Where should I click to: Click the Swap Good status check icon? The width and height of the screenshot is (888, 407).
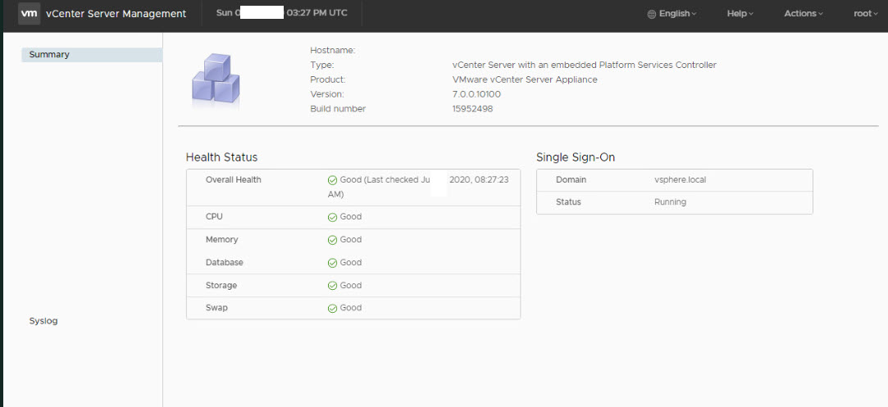pos(332,309)
